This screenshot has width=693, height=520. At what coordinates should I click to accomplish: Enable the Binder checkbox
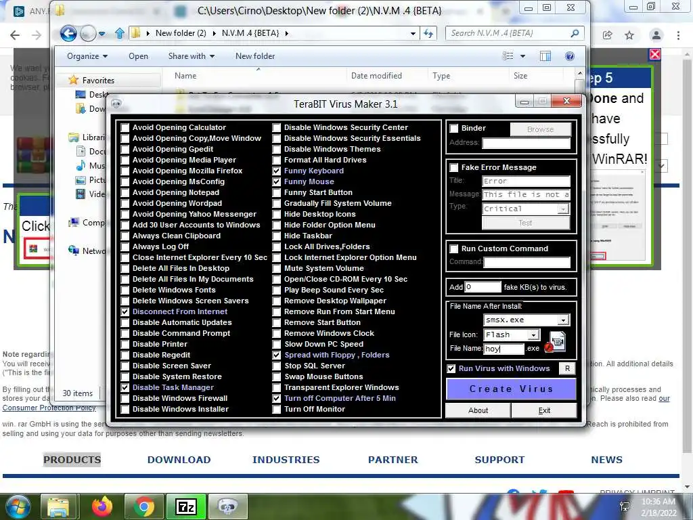click(454, 128)
